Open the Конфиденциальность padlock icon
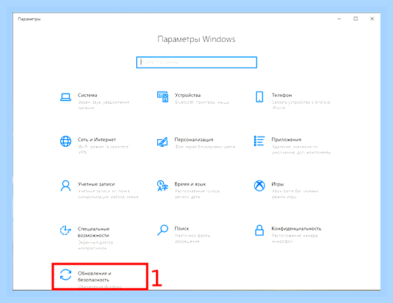 pyautogui.click(x=259, y=230)
